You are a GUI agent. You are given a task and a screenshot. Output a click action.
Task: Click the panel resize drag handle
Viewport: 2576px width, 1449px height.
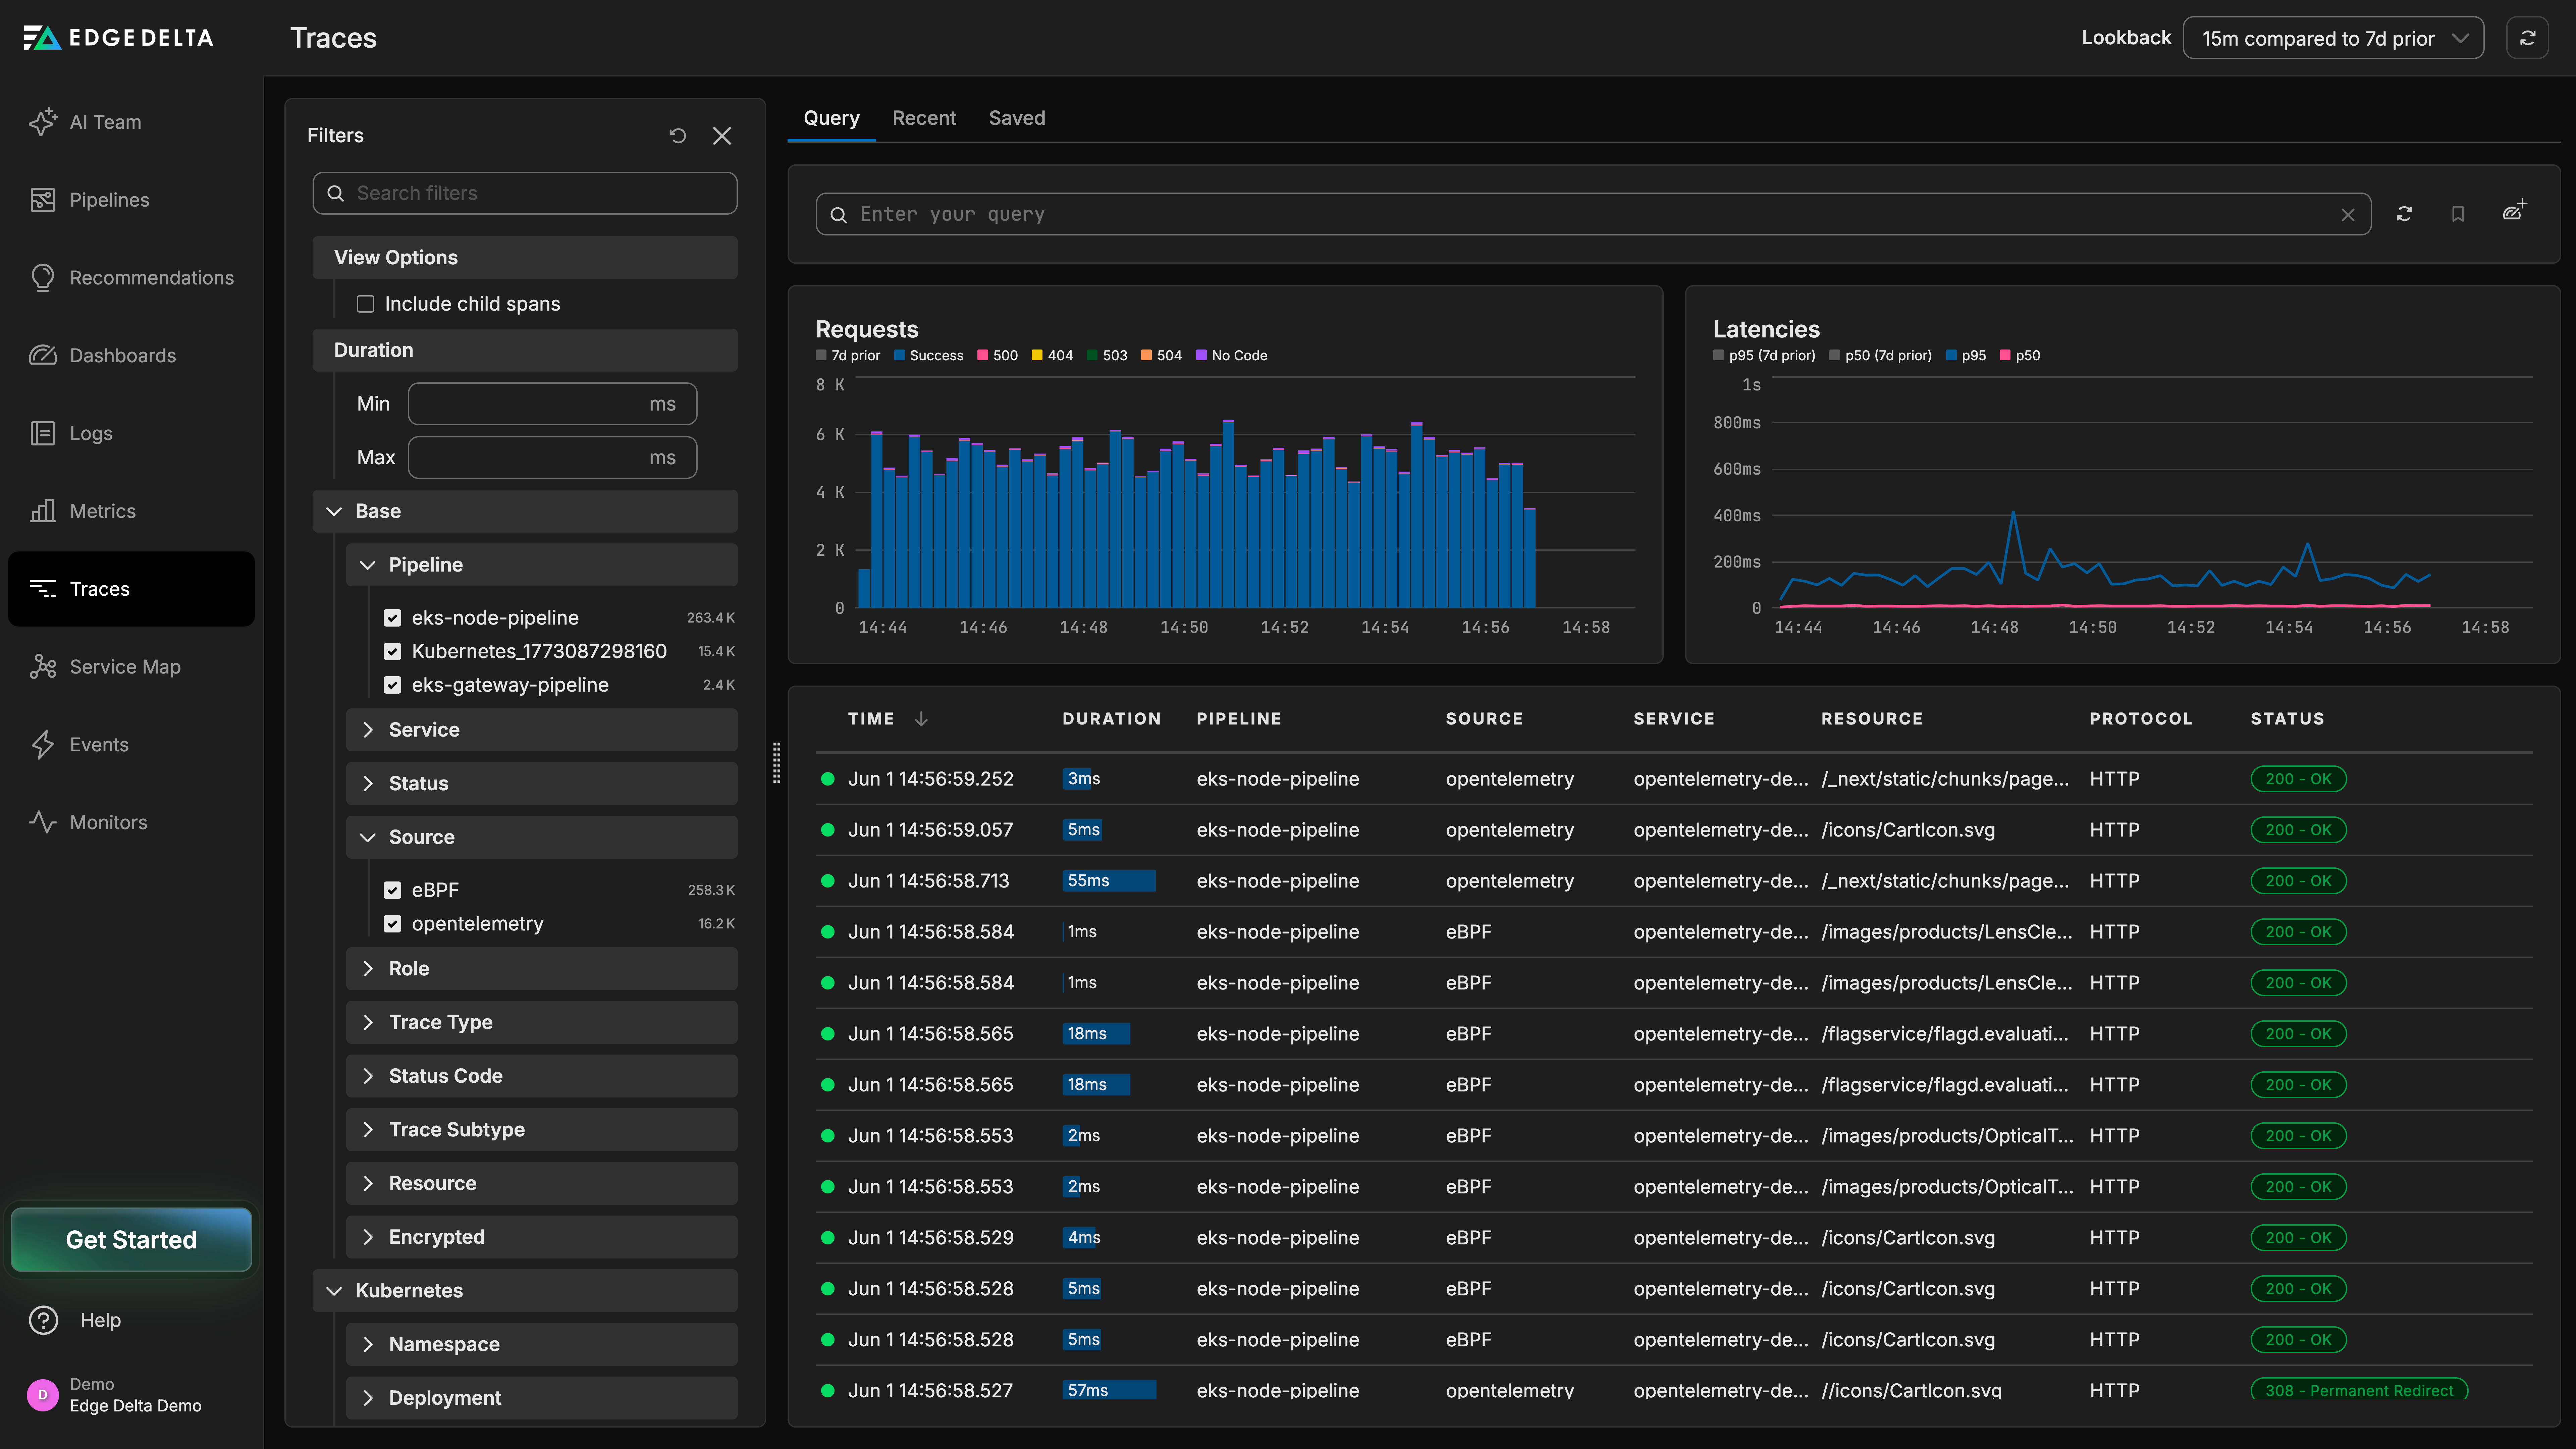(x=777, y=763)
